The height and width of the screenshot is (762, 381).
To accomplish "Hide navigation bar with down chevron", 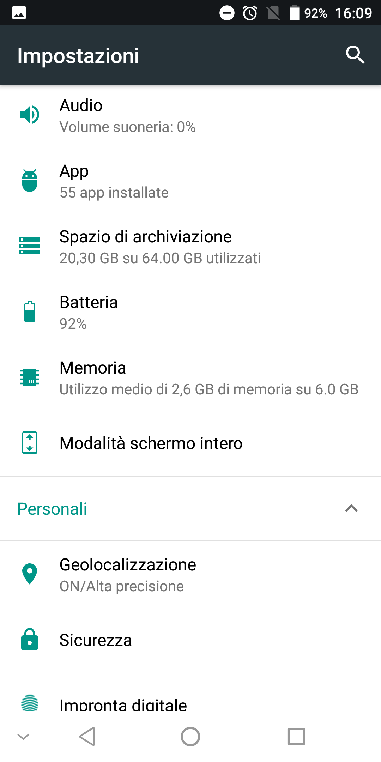I will (x=23, y=737).
